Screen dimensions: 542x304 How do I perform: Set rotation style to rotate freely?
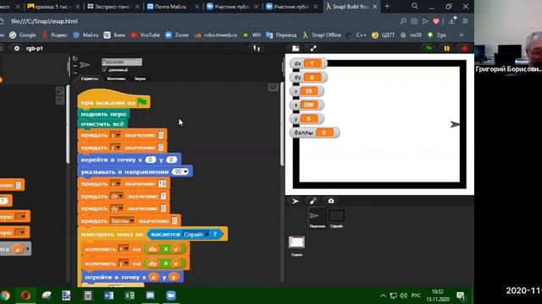coord(75,59)
